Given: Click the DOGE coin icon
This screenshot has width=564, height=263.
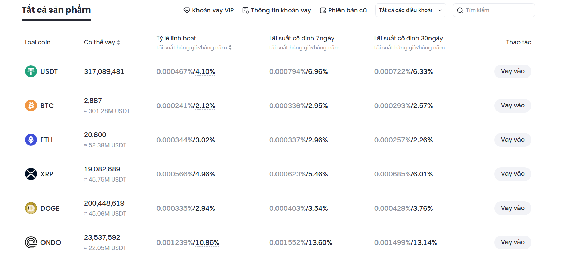Looking at the screenshot, I should [31, 208].
